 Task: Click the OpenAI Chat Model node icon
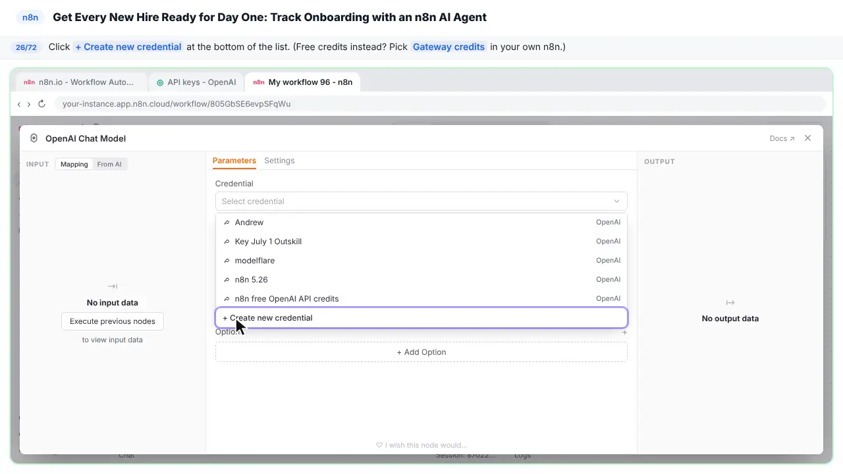tap(34, 138)
